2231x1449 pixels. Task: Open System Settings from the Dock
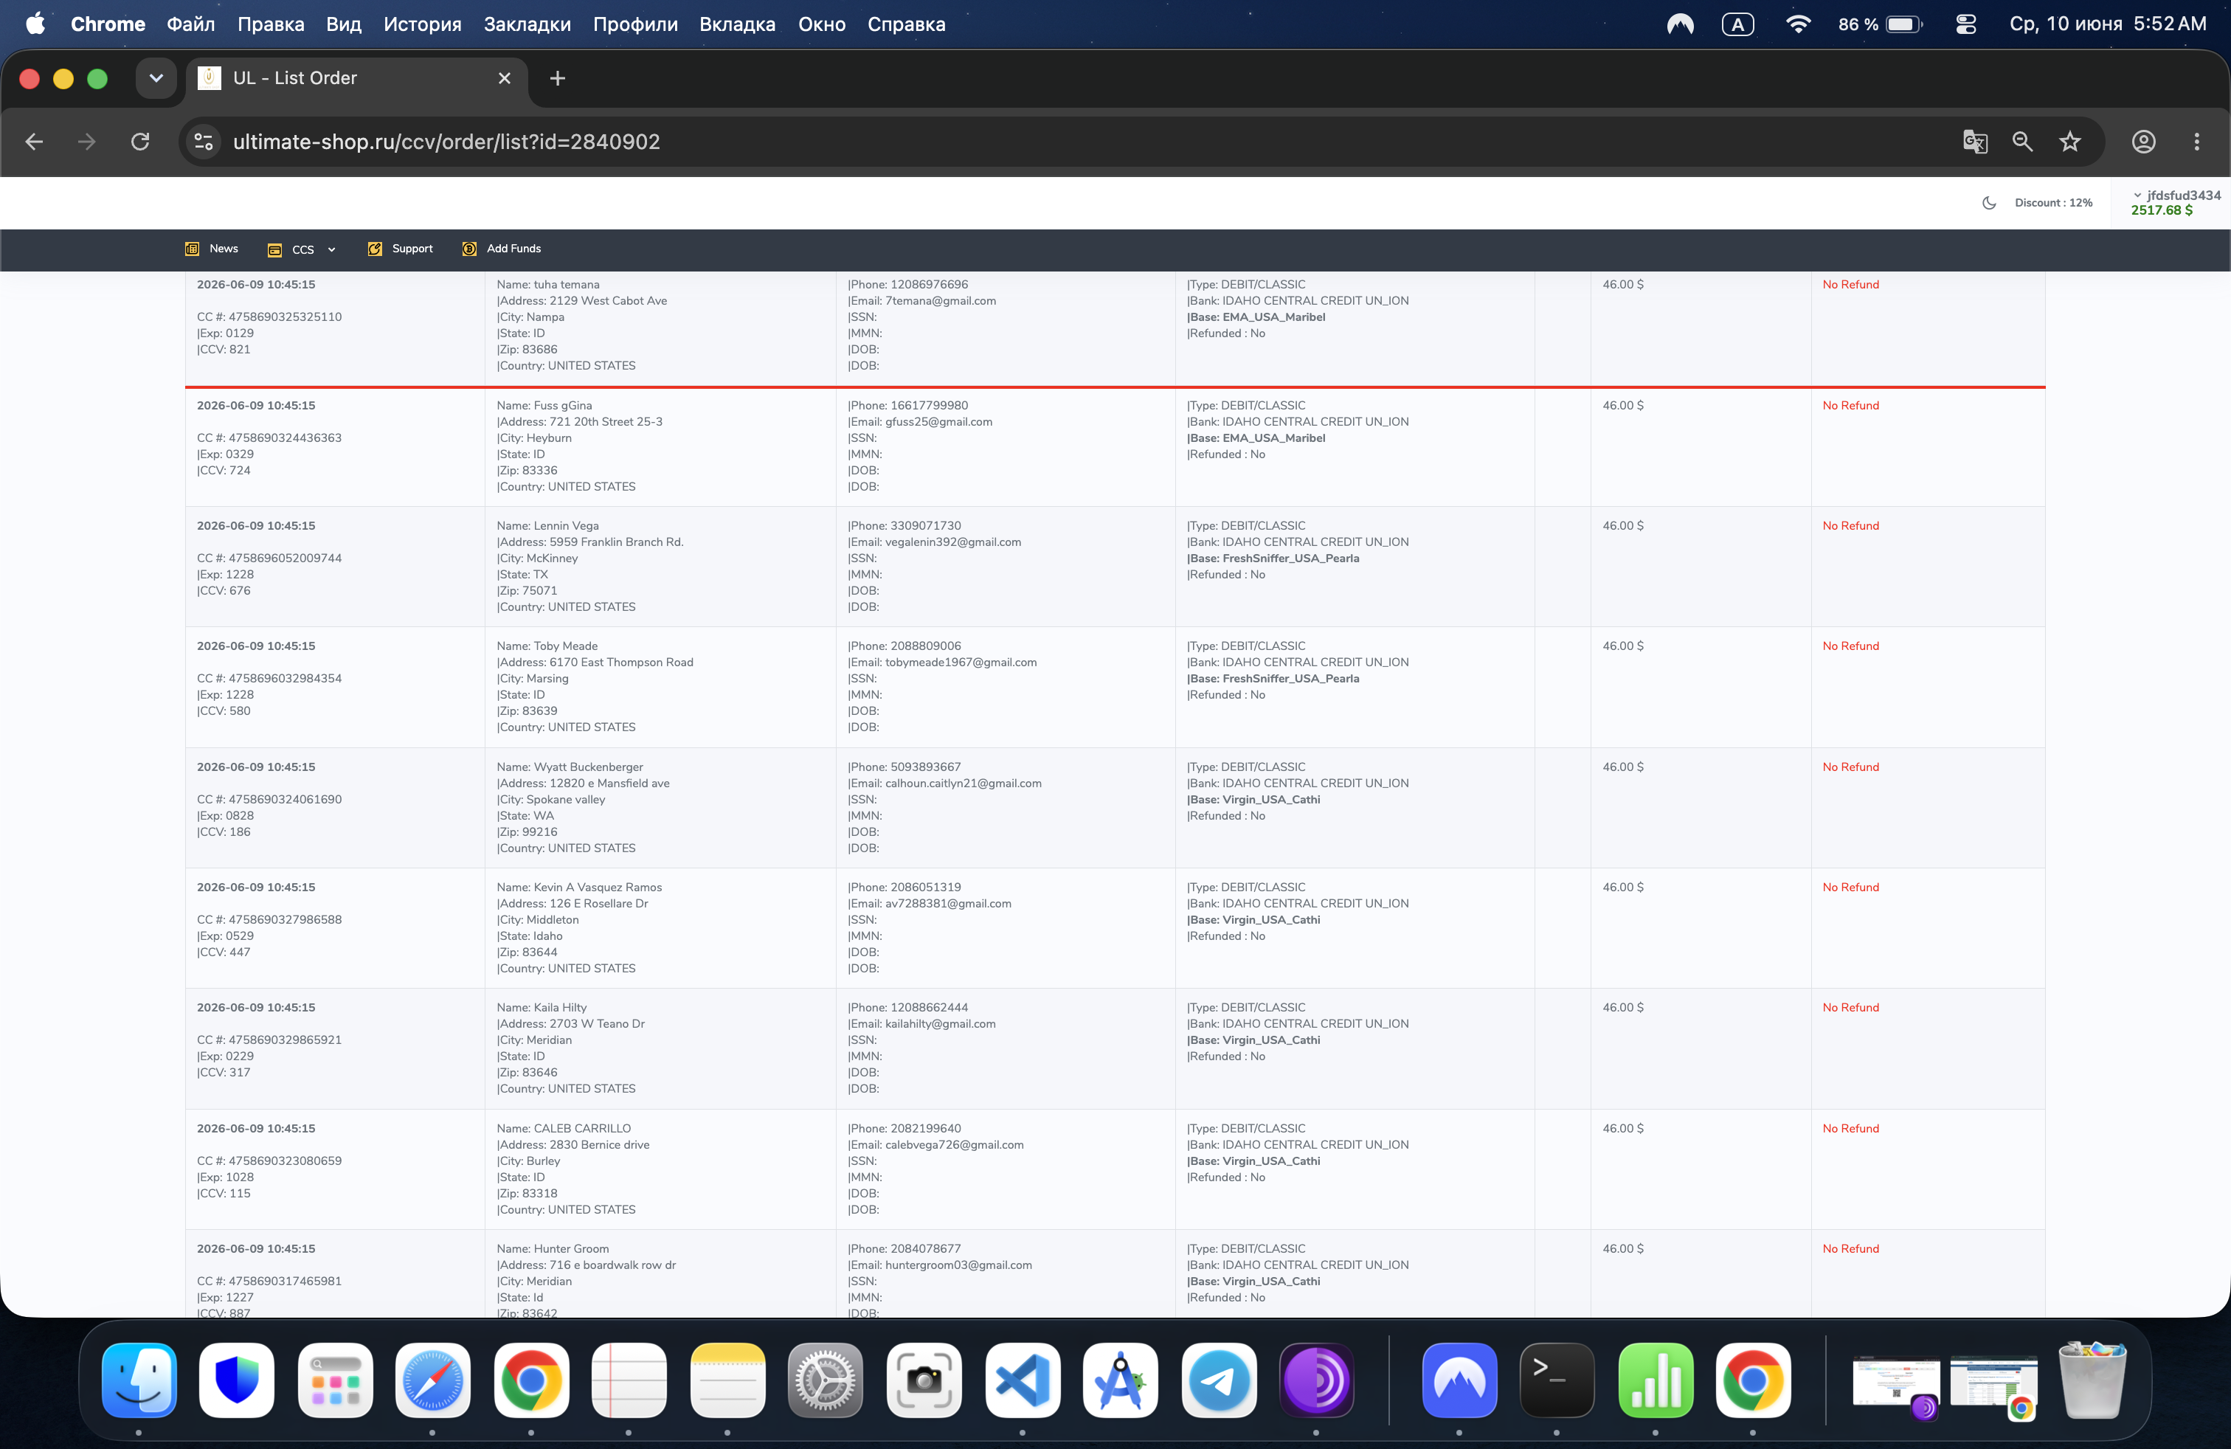(825, 1380)
